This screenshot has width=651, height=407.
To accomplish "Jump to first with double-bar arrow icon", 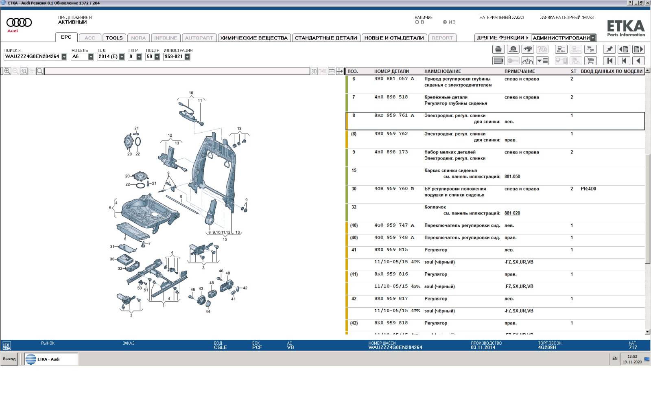I will click(609, 61).
